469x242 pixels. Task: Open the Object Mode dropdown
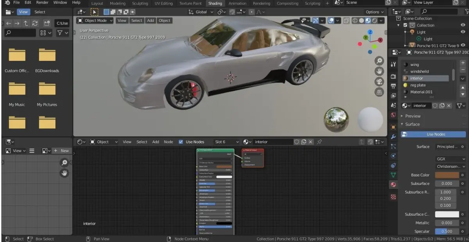pos(95,21)
